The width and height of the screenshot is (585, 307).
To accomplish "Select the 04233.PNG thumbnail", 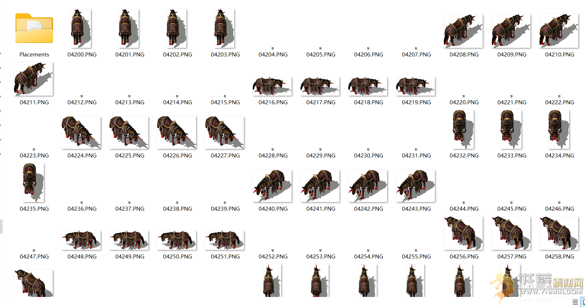I will [511, 129].
